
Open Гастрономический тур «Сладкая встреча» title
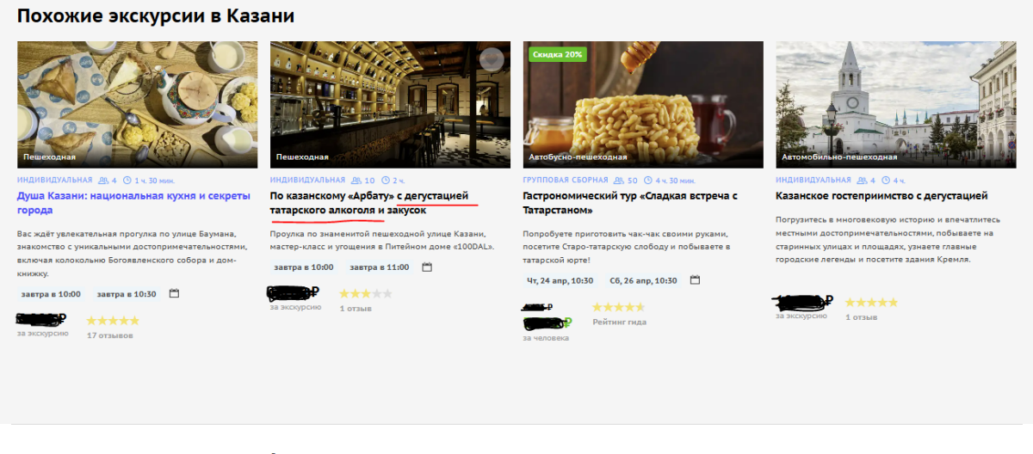point(630,203)
